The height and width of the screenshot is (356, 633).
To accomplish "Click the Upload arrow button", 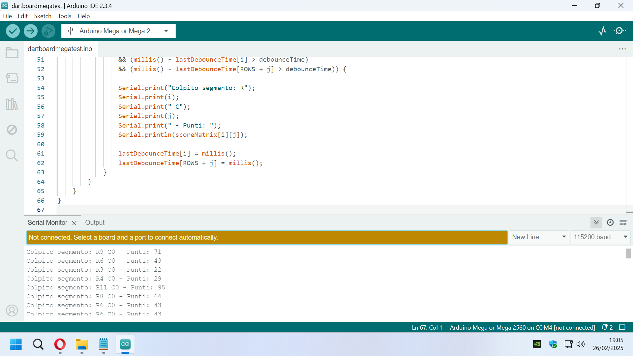I will (30, 31).
